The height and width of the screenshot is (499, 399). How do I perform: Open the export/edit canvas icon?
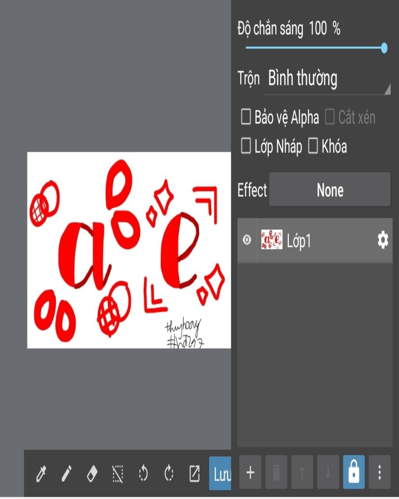point(194,474)
